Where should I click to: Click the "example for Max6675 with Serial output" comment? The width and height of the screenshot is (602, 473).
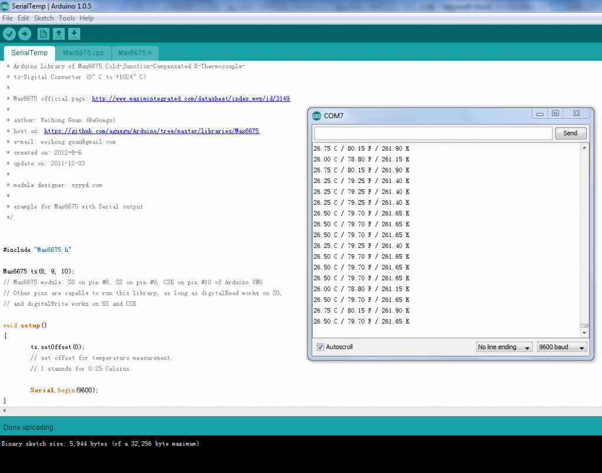75,206
